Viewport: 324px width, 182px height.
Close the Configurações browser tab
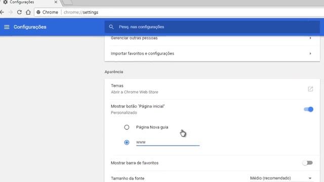click(x=56, y=2)
